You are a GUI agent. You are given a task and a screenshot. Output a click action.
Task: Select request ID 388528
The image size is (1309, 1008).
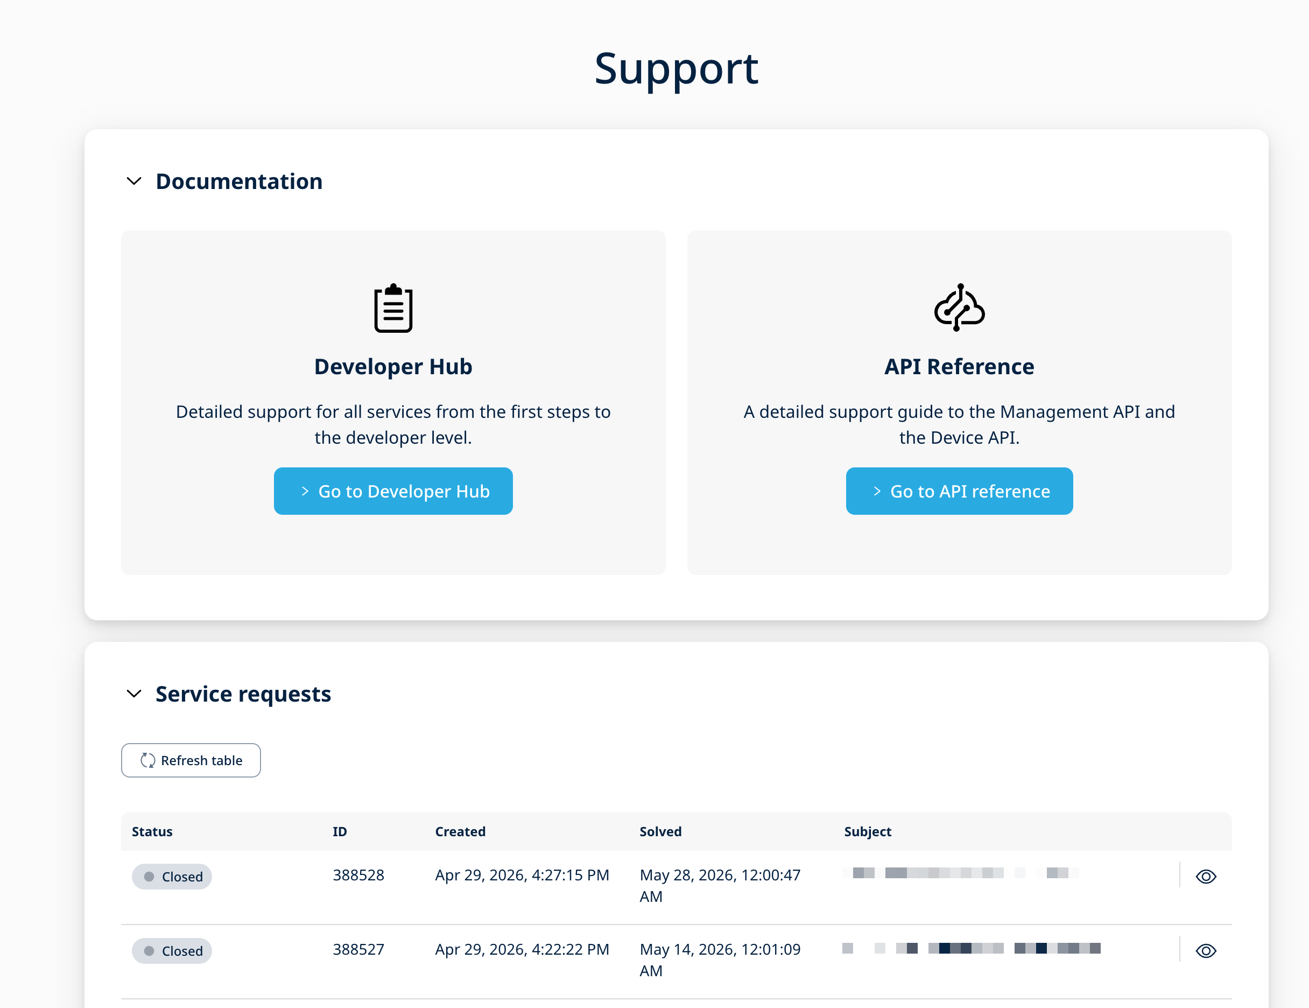(x=358, y=875)
